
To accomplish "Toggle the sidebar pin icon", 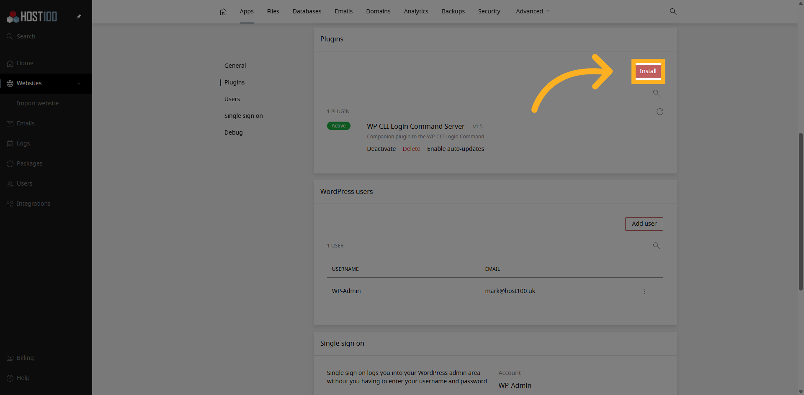I will (x=79, y=17).
